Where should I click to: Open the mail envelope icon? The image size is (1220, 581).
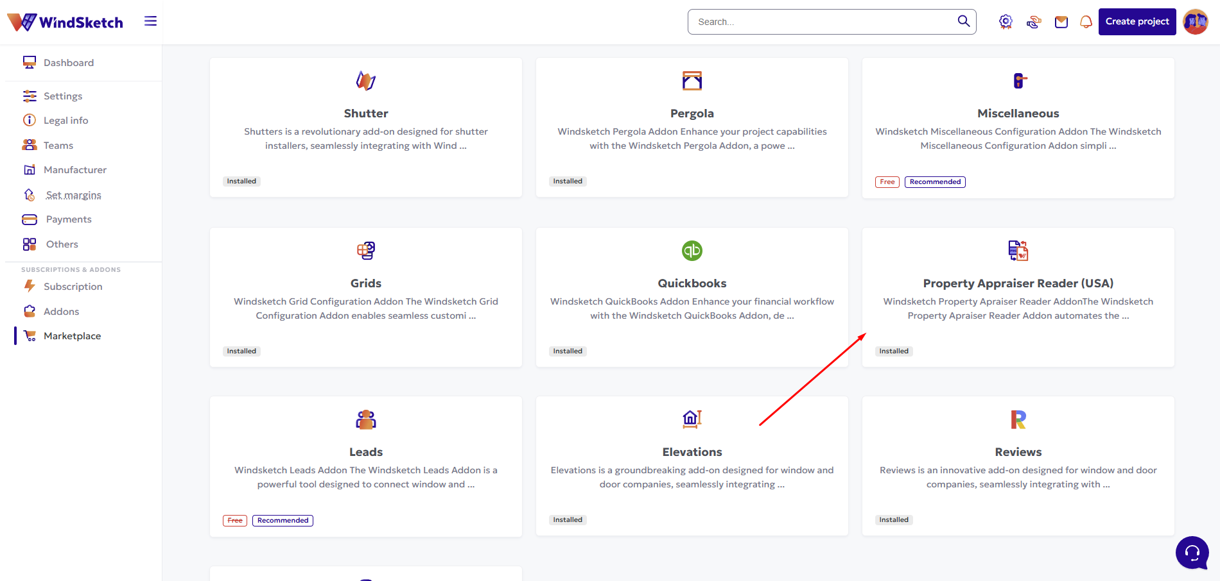[1061, 22]
